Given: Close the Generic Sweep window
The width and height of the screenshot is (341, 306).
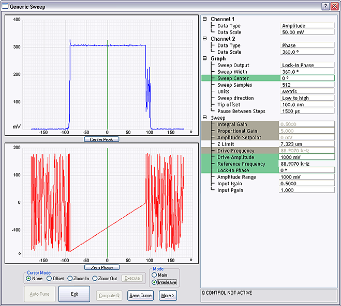Looking at the screenshot, I should [334, 6].
